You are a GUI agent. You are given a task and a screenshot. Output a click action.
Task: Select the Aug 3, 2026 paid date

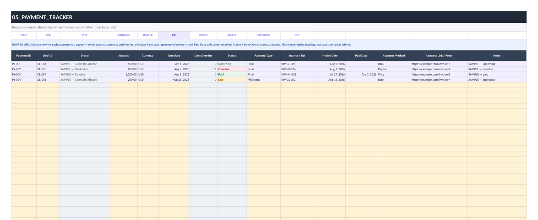[361, 74]
